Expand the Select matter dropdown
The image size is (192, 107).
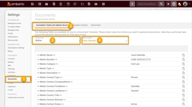click(105, 40)
